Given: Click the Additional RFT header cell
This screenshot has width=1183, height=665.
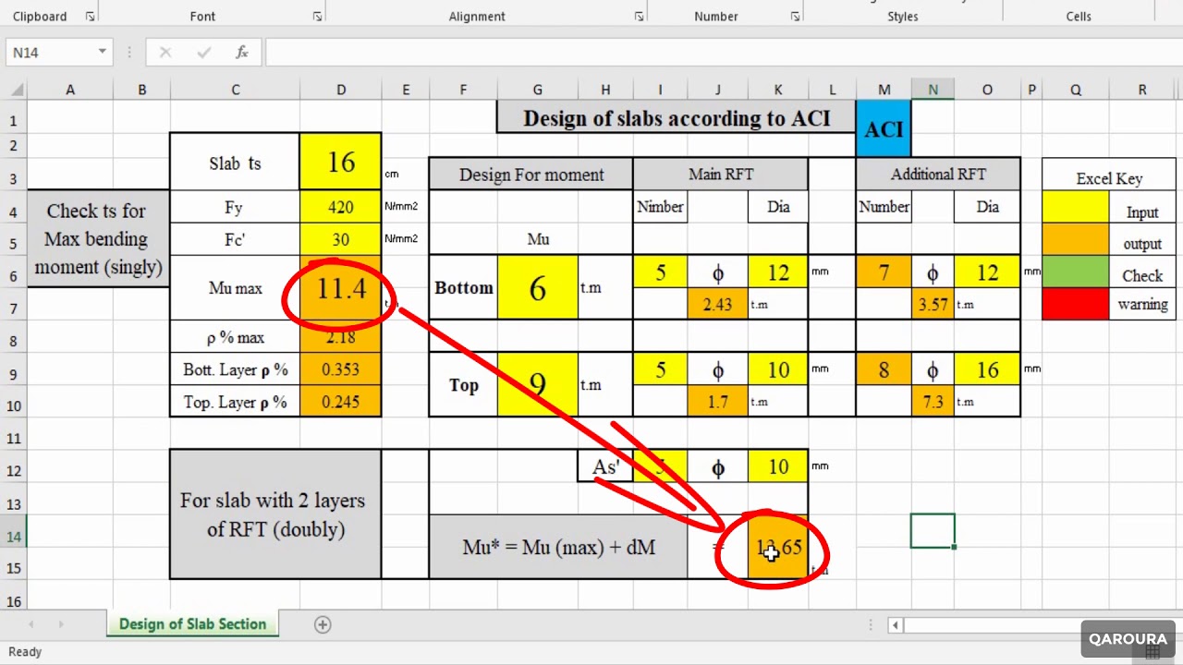Looking at the screenshot, I should tap(938, 174).
